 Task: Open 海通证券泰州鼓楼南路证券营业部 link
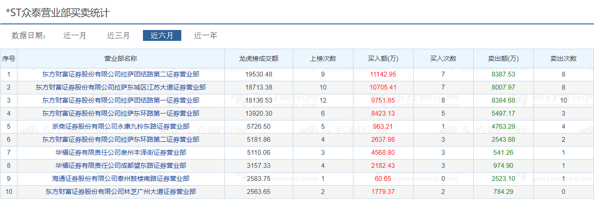(121, 179)
